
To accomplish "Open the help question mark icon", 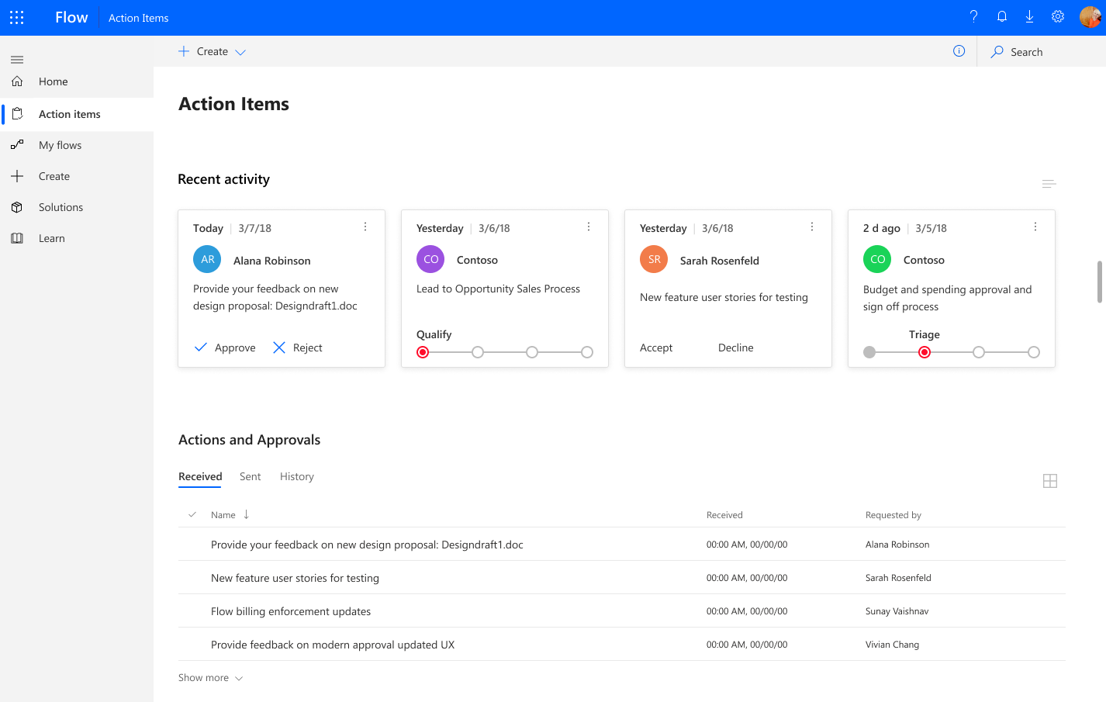I will coord(974,16).
